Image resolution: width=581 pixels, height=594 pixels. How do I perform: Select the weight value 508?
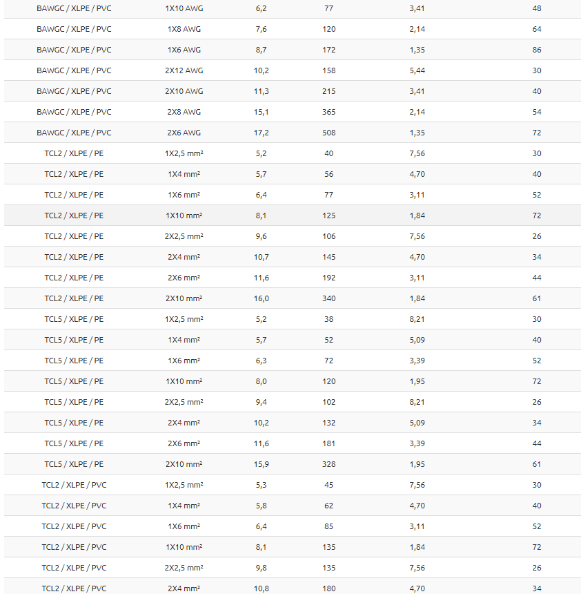pos(328,133)
